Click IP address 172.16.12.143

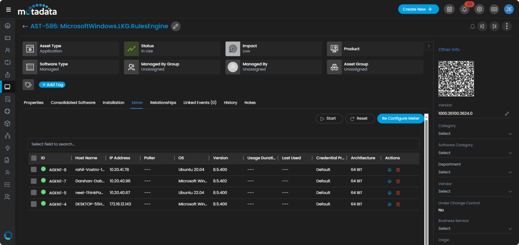[120, 204]
